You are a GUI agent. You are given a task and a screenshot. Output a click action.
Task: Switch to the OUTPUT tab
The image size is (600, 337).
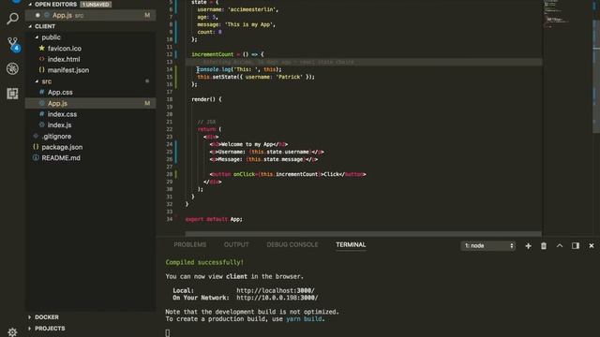point(236,244)
